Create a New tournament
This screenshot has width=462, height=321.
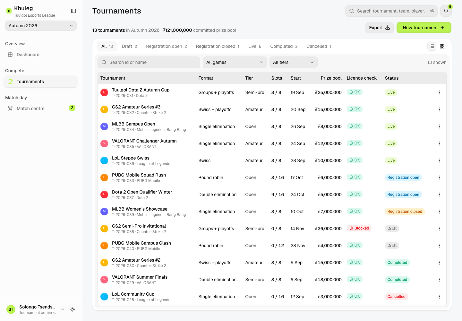[x=424, y=28]
